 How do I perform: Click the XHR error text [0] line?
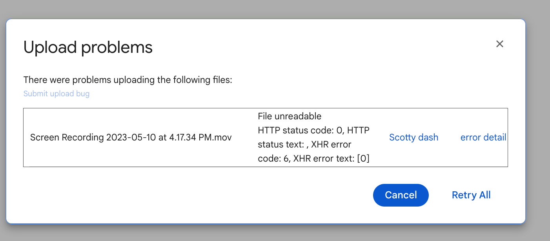pos(313,158)
